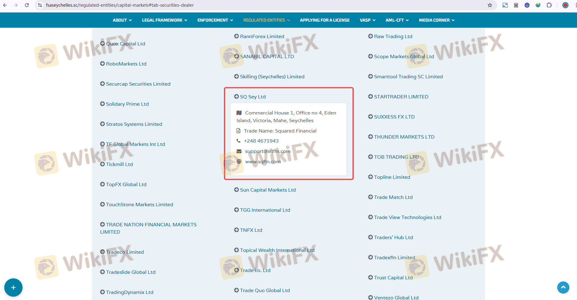Click the arrow icon beside SQ Sey Ltd
The height and width of the screenshot is (300, 577).
click(236, 97)
